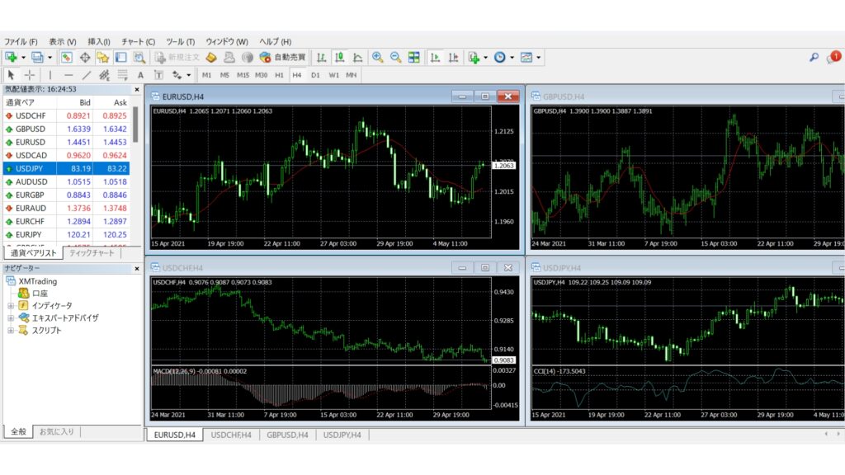The height and width of the screenshot is (475, 845).
Task: Click the zoom out magnifier icon
Action: coord(395,58)
